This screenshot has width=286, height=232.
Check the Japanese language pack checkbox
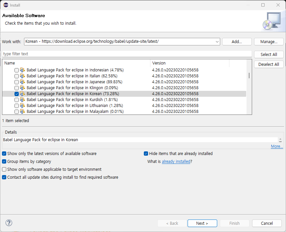[16, 82]
